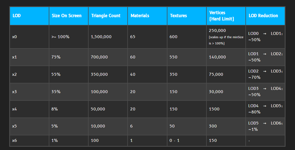Click the Materials column header
The height and width of the screenshot is (150, 295).
[x=140, y=16]
